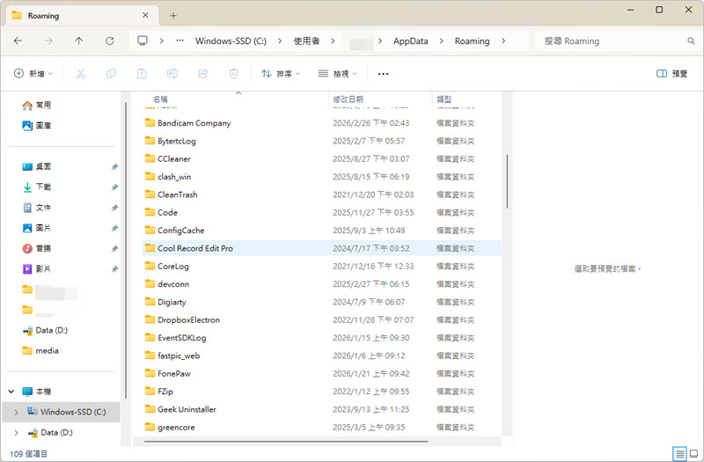The width and height of the screenshot is (704, 462).
Task: Go back with the left arrow button
Action: pyautogui.click(x=18, y=40)
